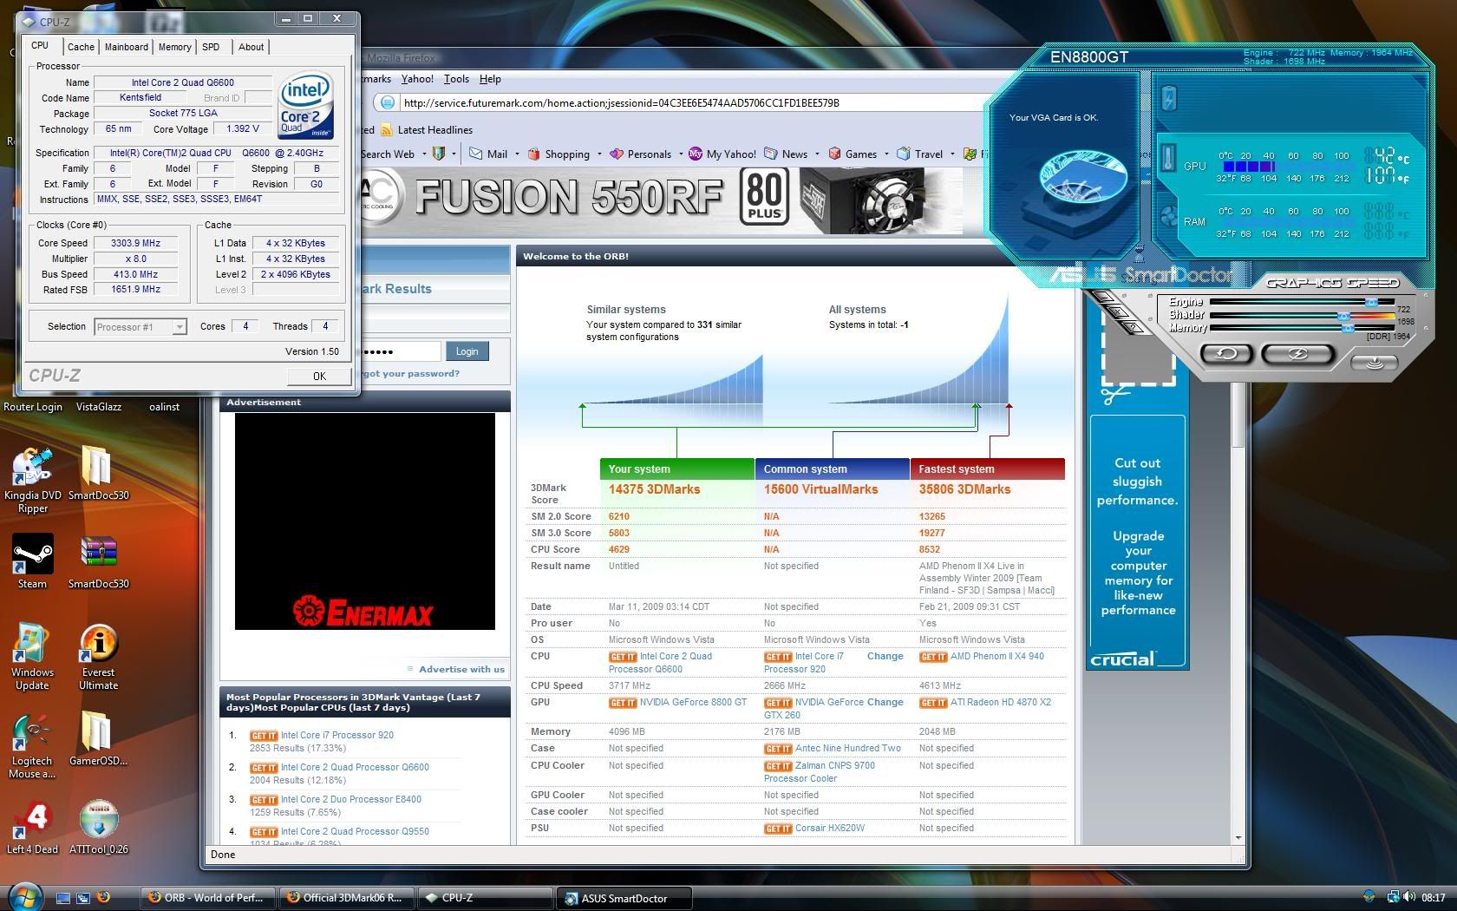Viewport: 1457px width, 911px height.
Task: Expand the Travel dropdown arrow
Action: 952,154
